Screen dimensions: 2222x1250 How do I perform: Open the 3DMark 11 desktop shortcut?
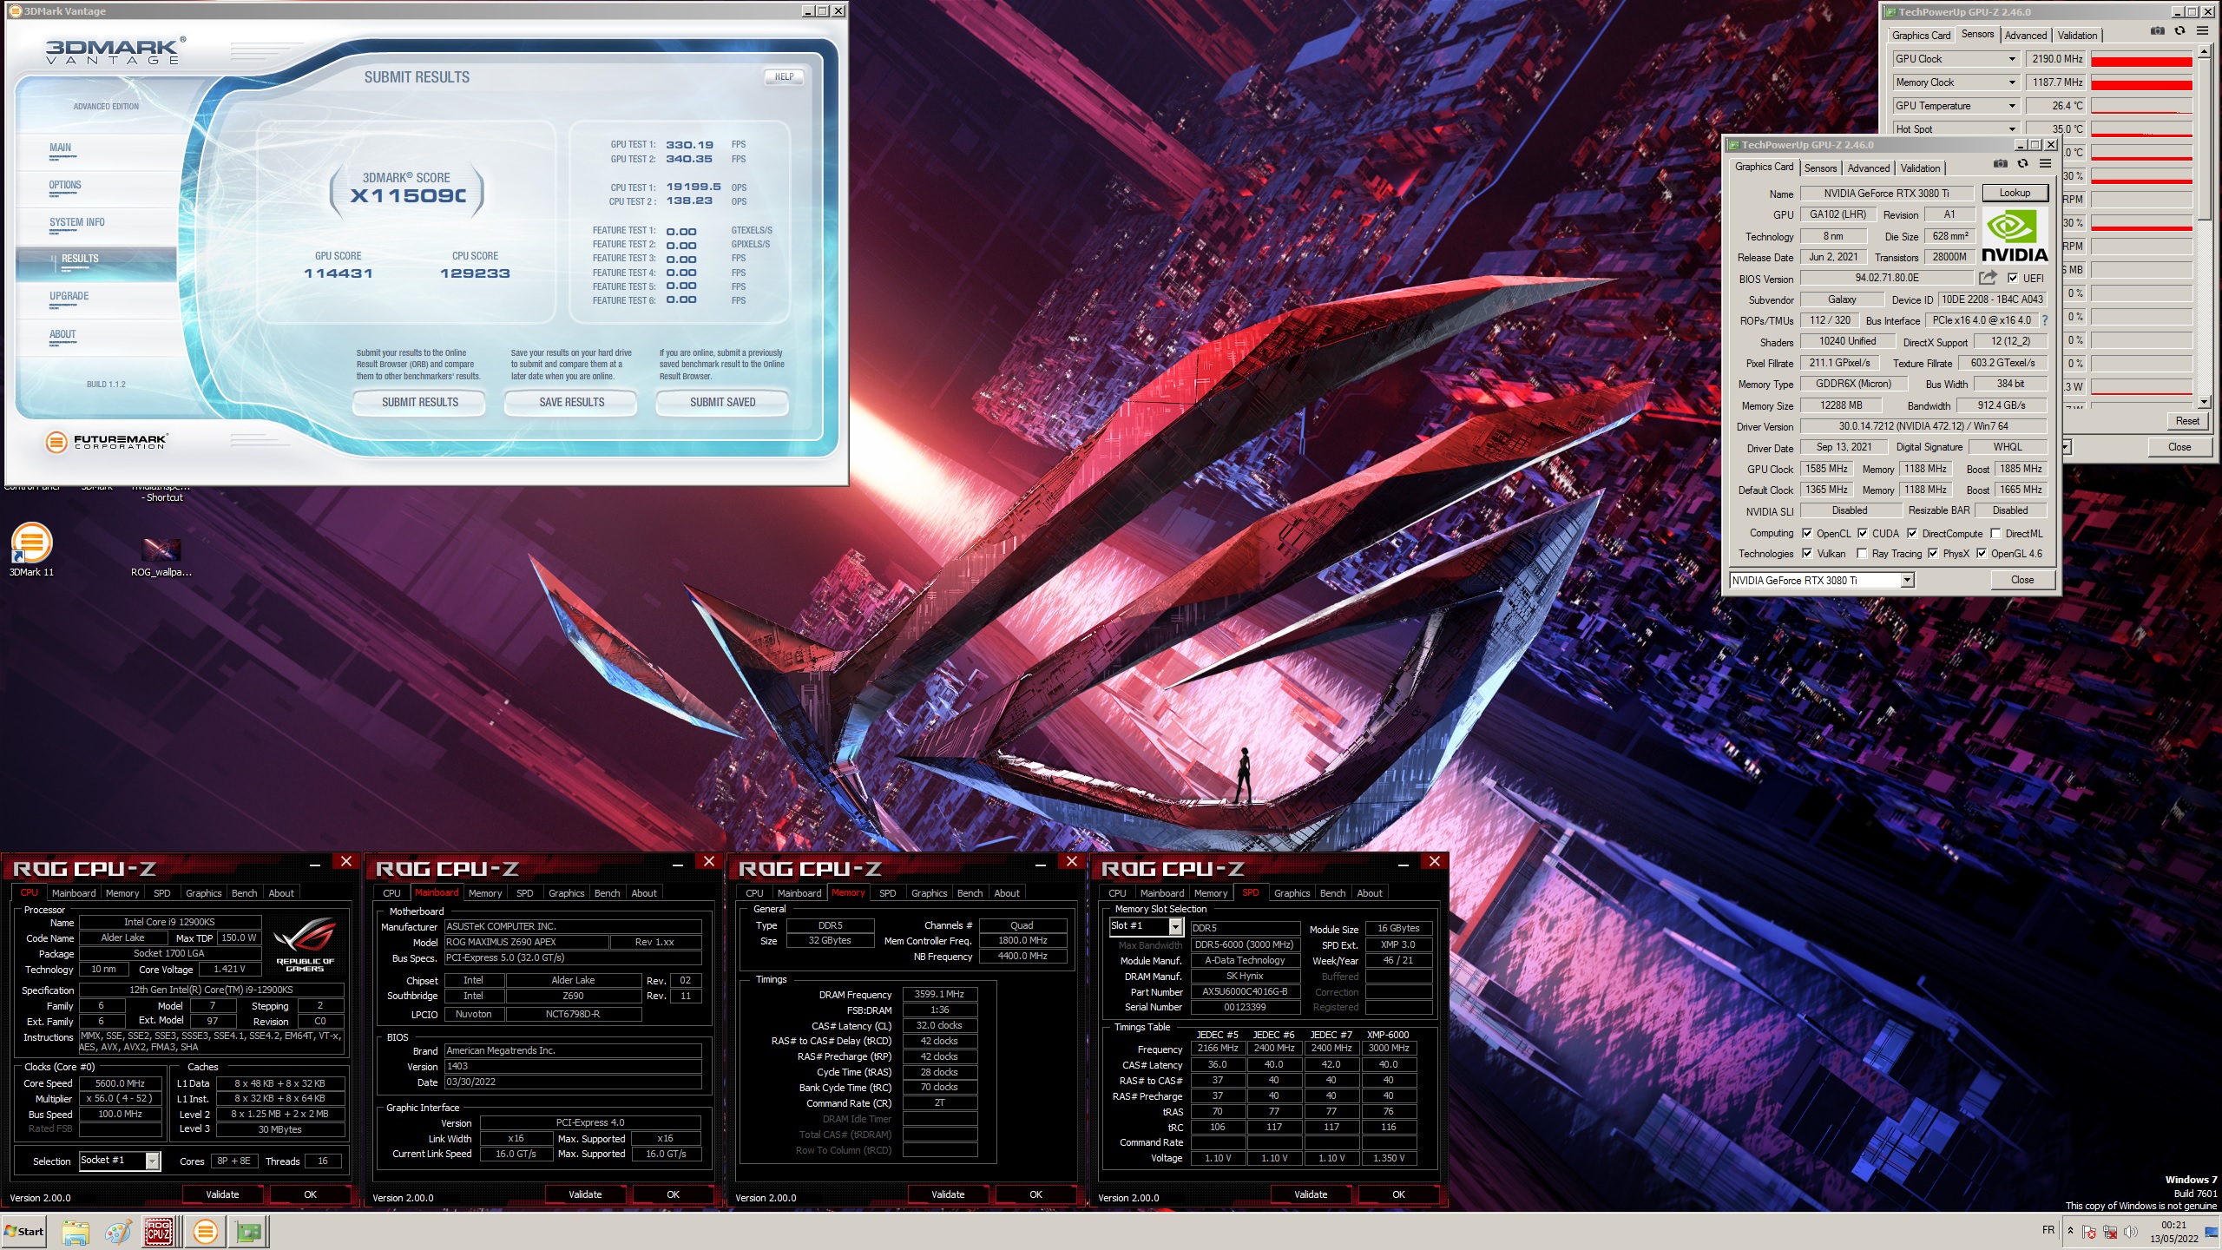pos(31,550)
